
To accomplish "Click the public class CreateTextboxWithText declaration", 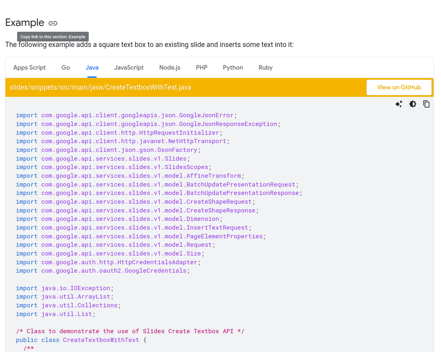I will (81, 340).
